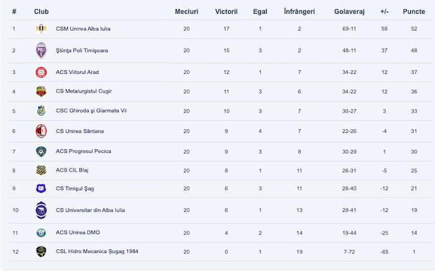Click ACS Unirea DMO club logo
This screenshot has height=271, width=435.
point(41,232)
